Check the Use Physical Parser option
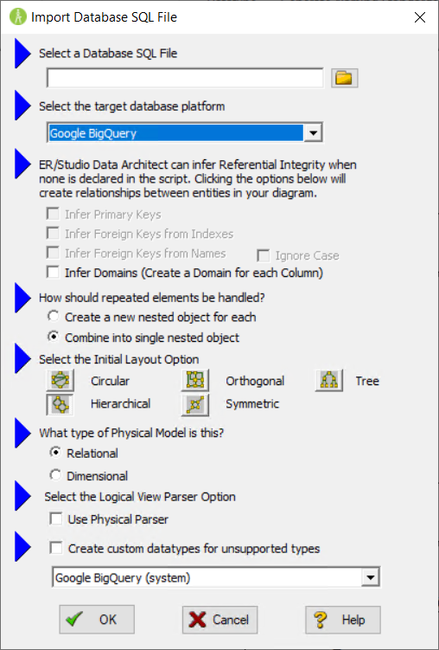 coord(56,518)
